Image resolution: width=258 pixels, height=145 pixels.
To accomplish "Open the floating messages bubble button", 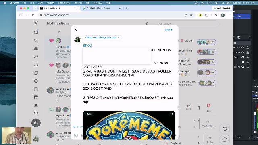I will [x=225, y=140].
